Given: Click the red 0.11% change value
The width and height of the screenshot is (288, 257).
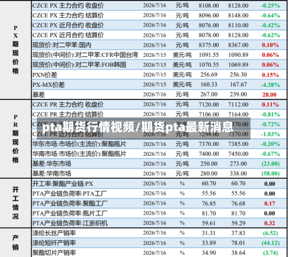Looking at the screenshot, I should [270, 105].
